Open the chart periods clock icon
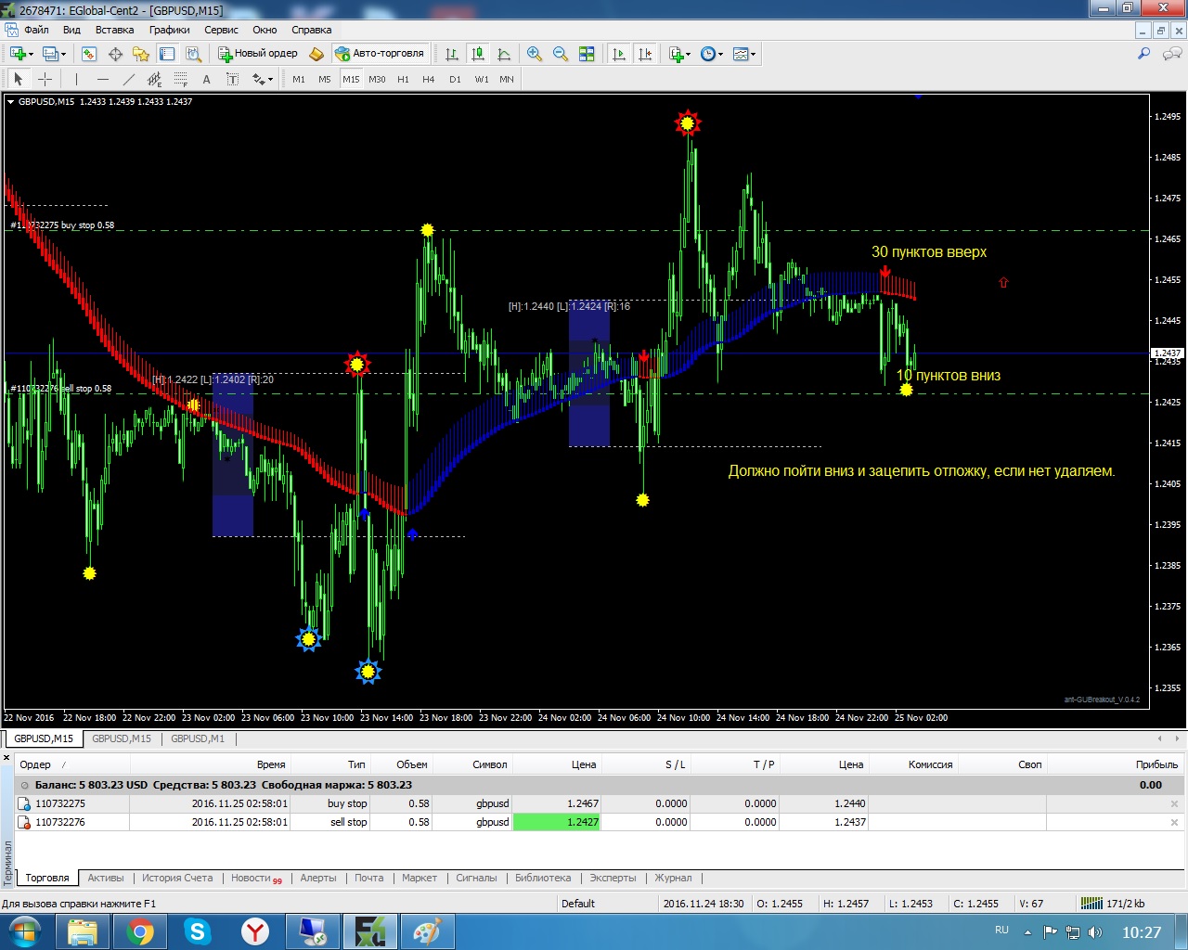The width and height of the screenshot is (1188, 950). pyautogui.click(x=708, y=54)
